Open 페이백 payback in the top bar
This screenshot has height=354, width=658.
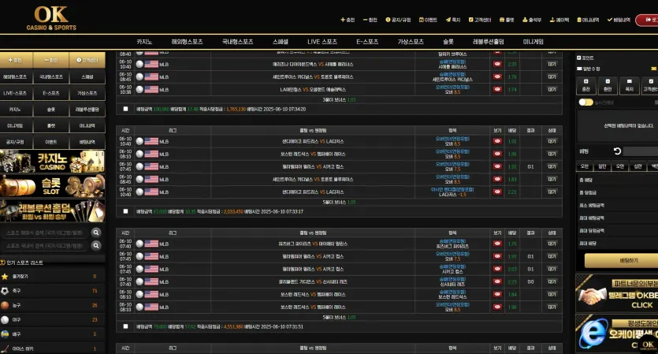[559, 20]
